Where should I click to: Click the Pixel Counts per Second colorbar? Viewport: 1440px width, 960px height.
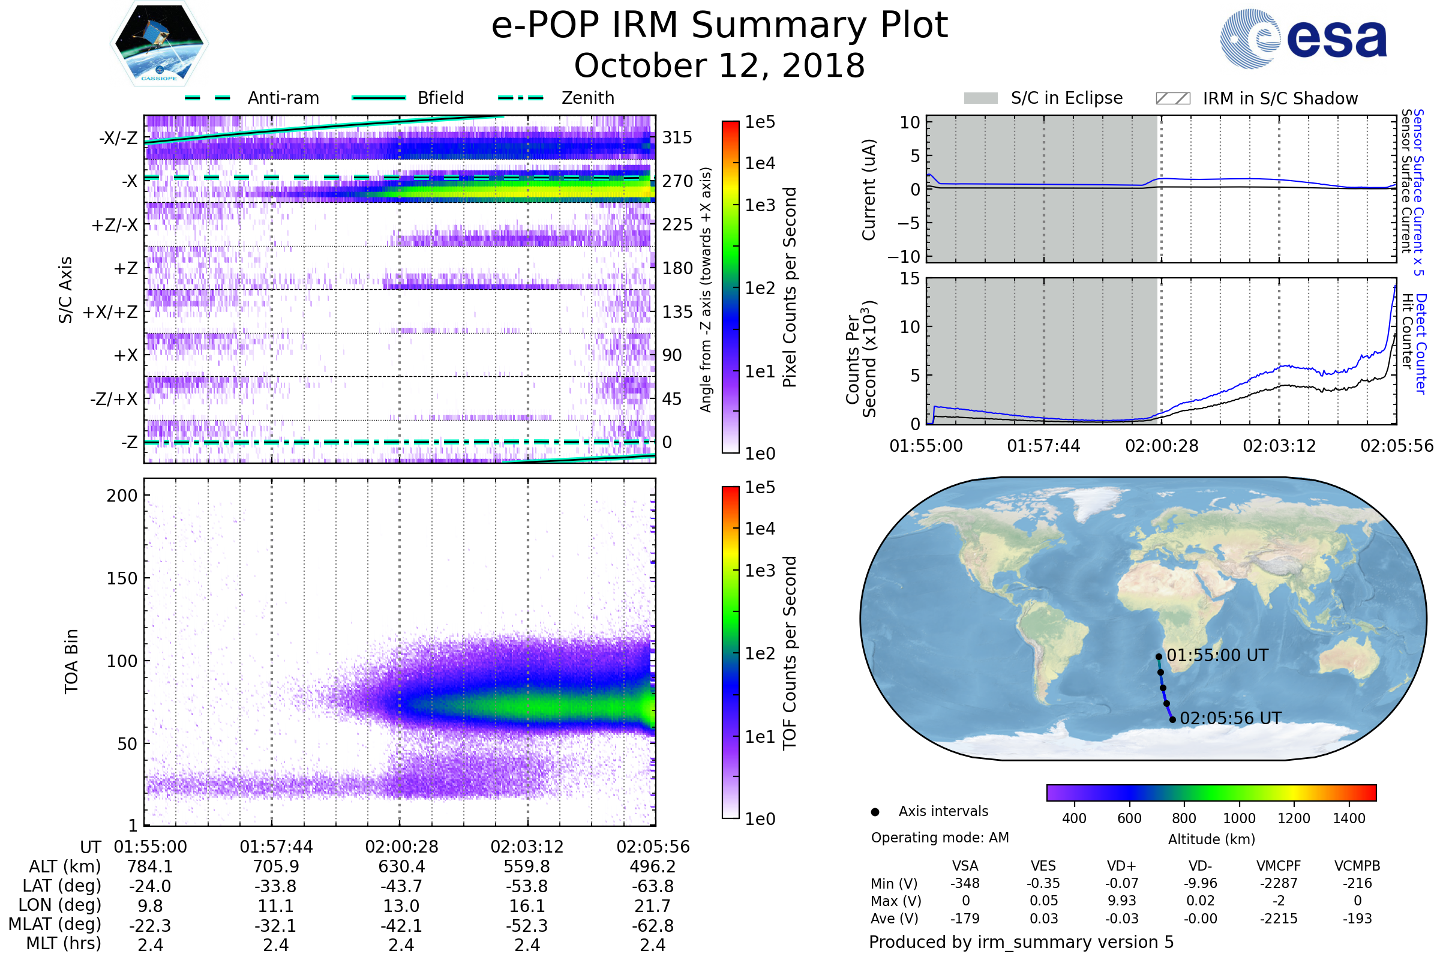pyautogui.click(x=730, y=287)
